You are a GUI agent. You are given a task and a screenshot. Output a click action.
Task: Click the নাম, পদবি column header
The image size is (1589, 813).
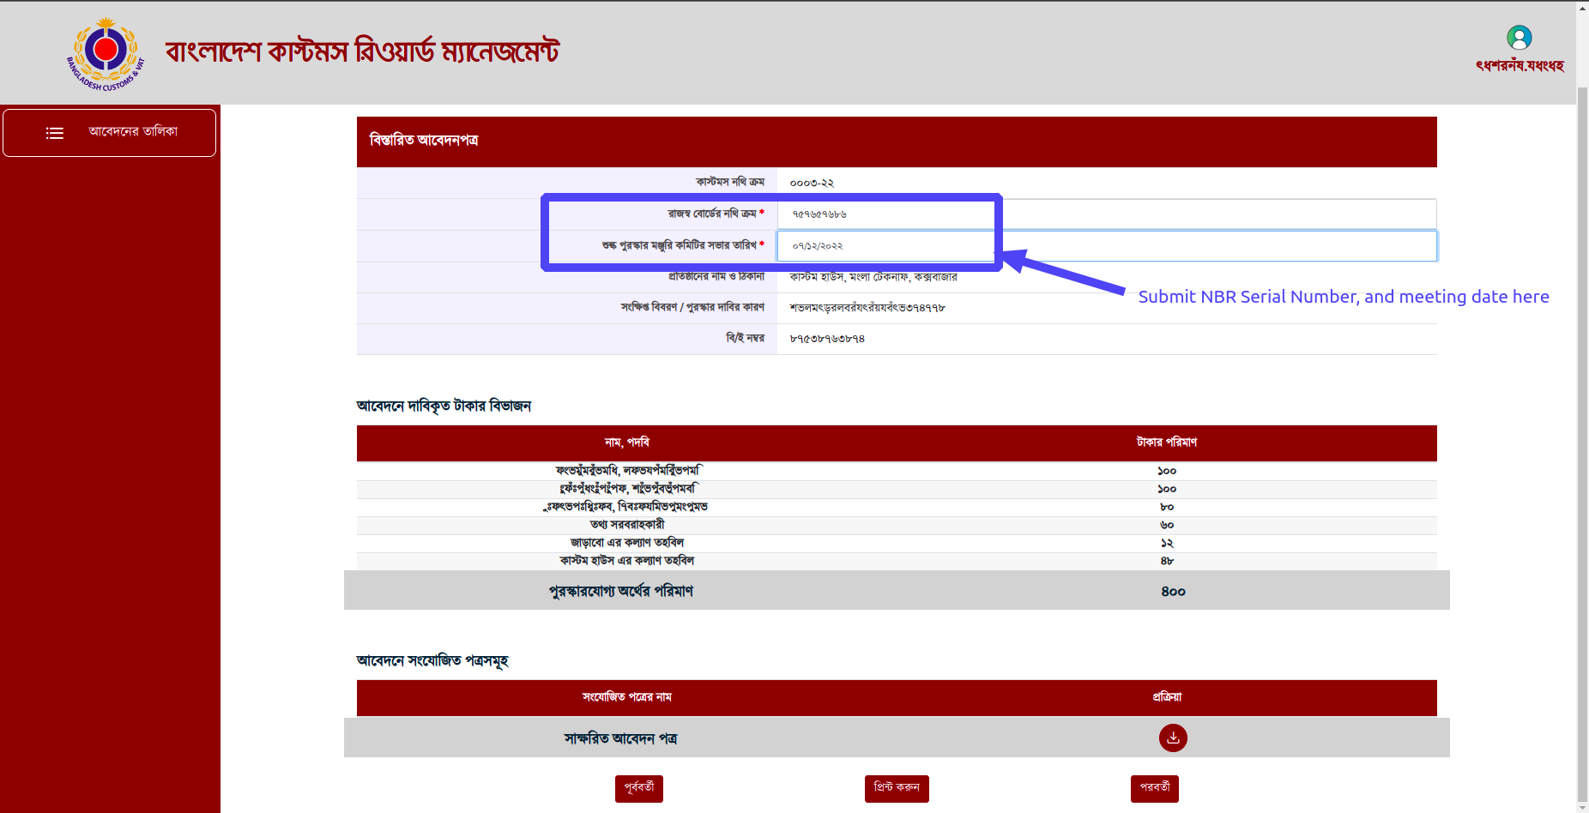[x=627, y=443]
